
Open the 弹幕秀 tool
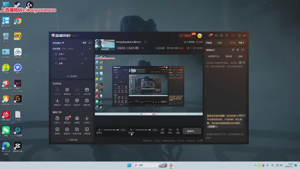click(57, 129)
